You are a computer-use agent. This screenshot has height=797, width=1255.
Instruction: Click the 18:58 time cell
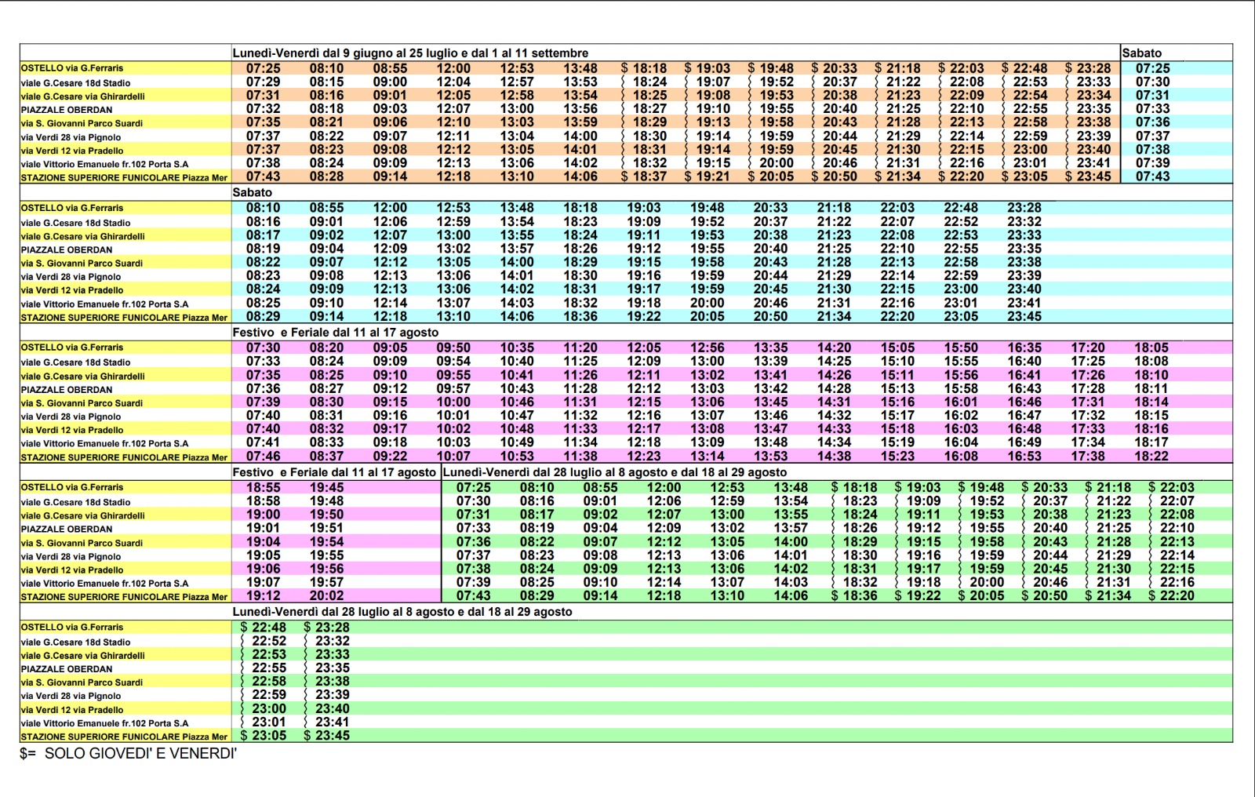pos(263,501)
